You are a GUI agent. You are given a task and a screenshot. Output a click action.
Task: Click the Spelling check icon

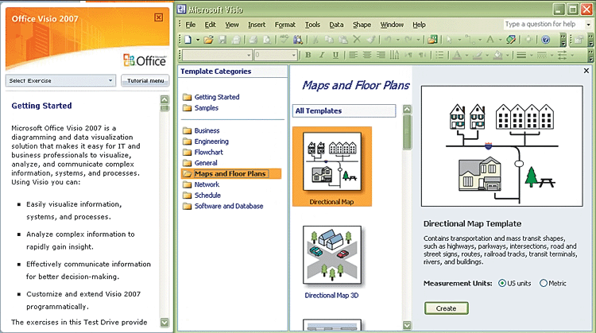pos(284,39)
